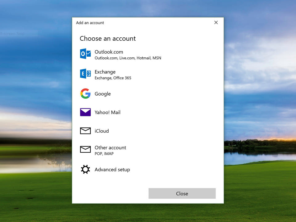Screen dimensions: 296x222
Task: Click the Advanced setup gear icon
Action: pyautogui.click(x=85, y=169)
